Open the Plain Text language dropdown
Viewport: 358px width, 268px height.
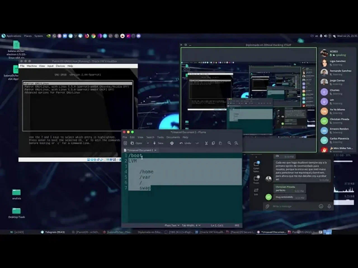(x=172, y=225)
